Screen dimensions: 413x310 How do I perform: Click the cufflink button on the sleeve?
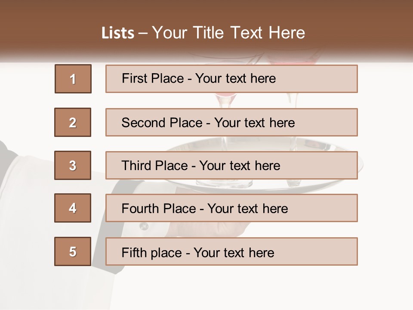coord(144,226)
